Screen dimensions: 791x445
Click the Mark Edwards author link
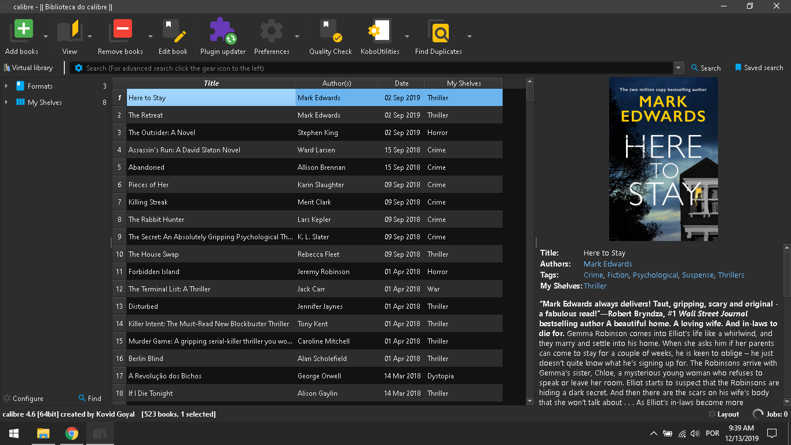click(607, 264)
